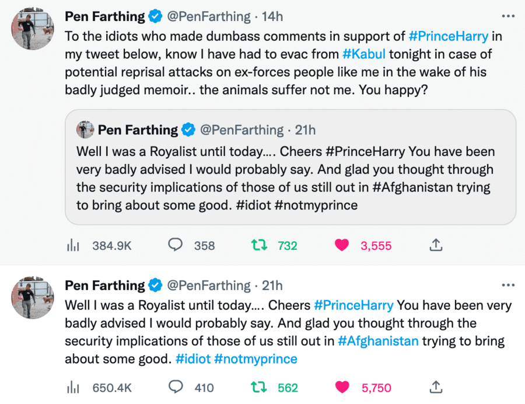525x404 pixels.
Task: View analytics showing 384.9K views
Action: [72, 246]
